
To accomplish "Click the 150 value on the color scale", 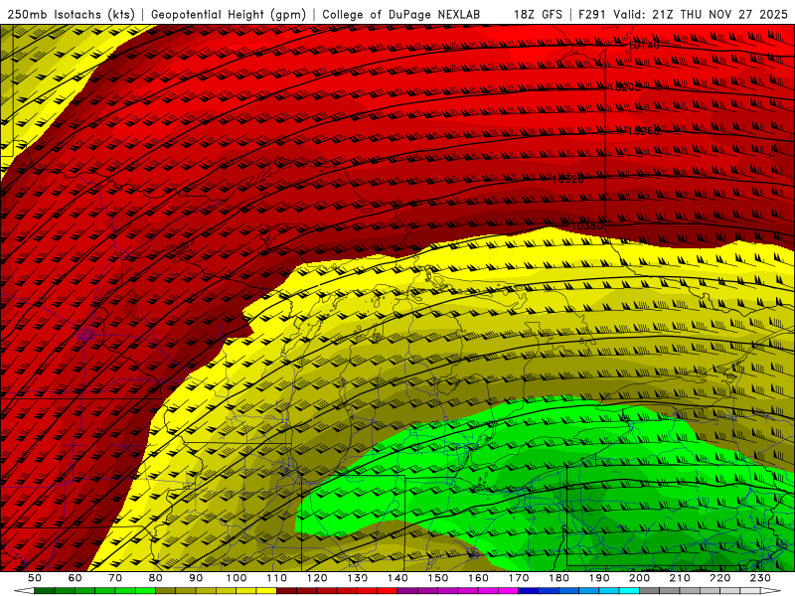I will [438, 578].
